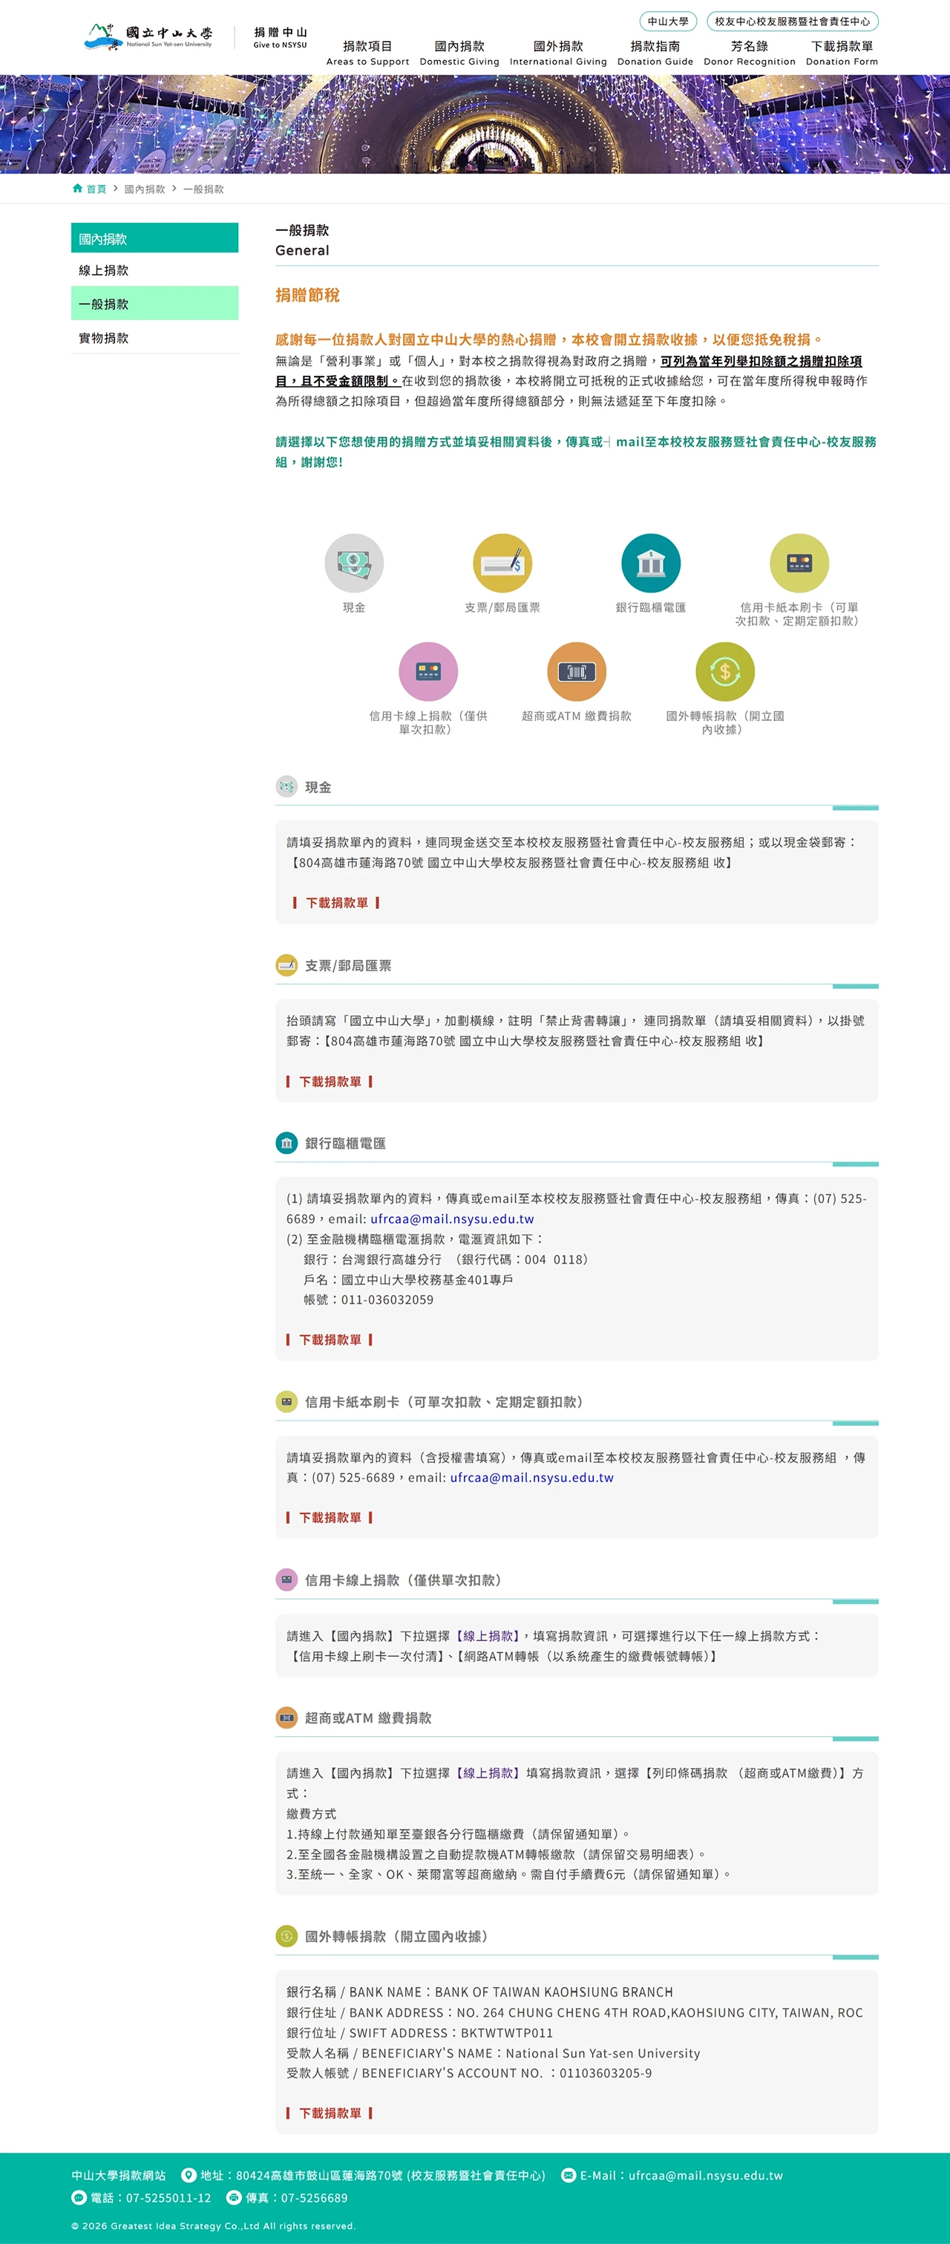Click the small pink icon beside 信用卡線上捐款 heading
Image resolution: width=950 pixels, height=2244 pixels.
(286, 1579)
